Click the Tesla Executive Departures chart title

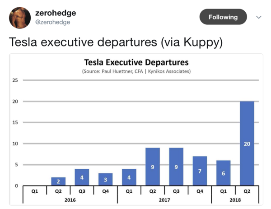click(136, 62)
